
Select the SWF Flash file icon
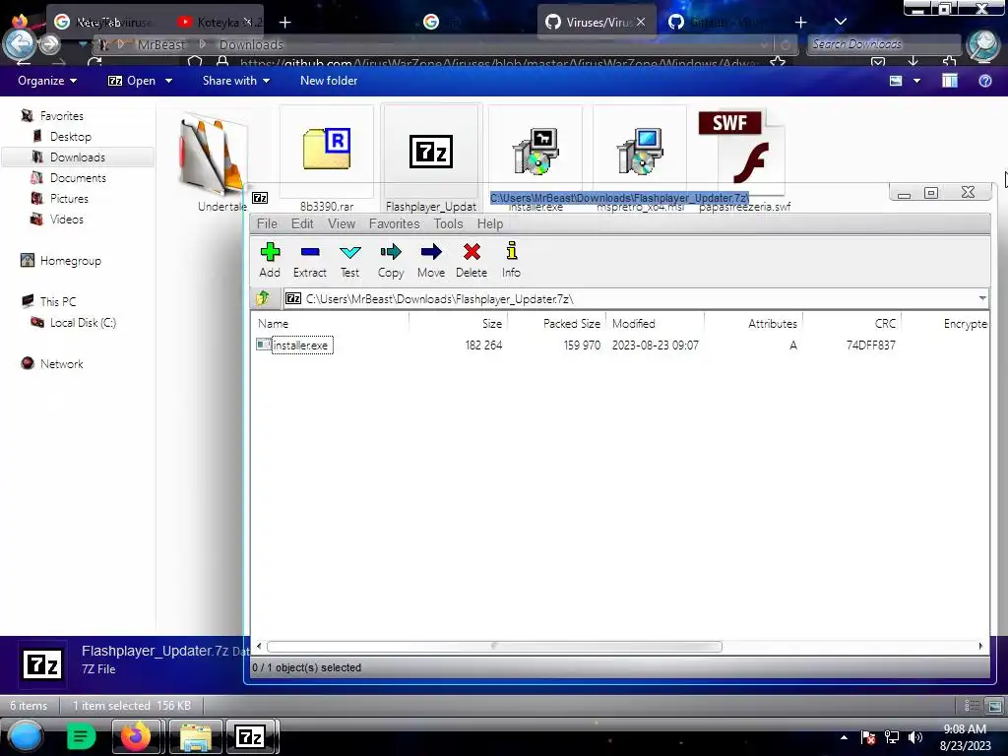pyautogui.click(x=742, y=150)
